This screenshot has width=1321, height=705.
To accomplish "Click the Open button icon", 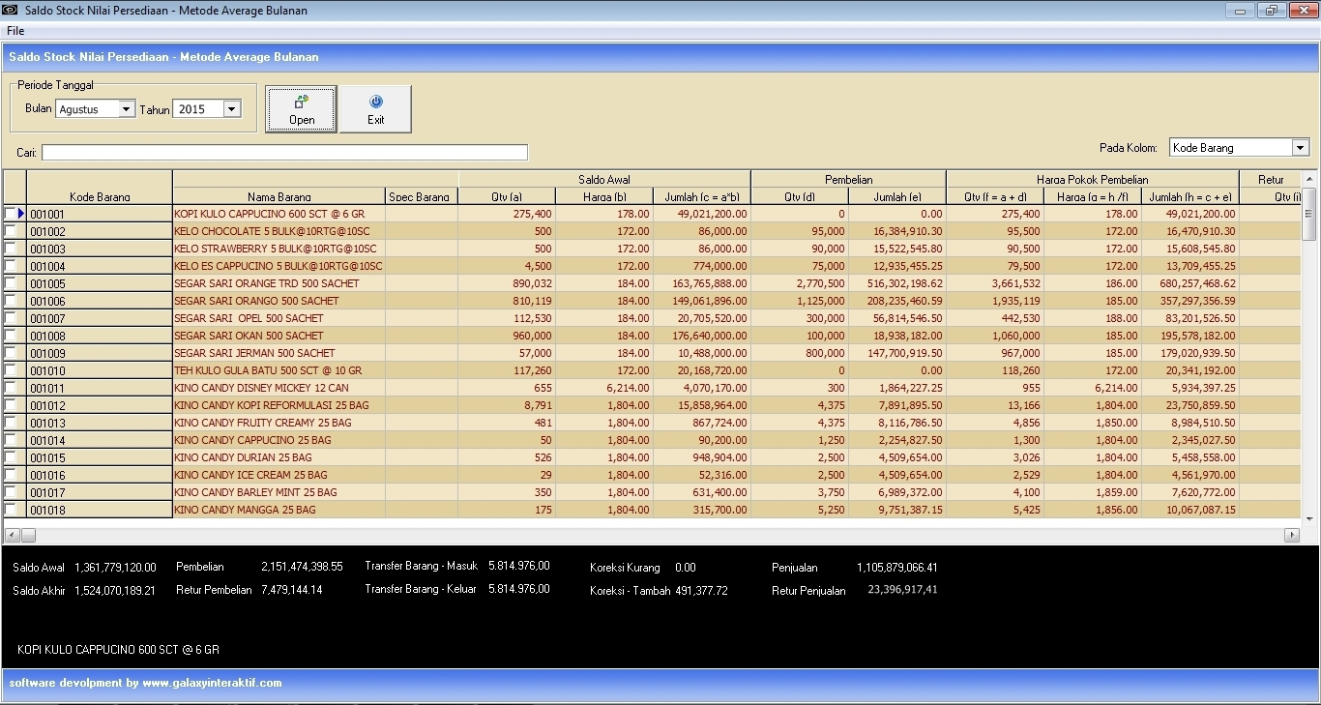I will coord(302,101).
